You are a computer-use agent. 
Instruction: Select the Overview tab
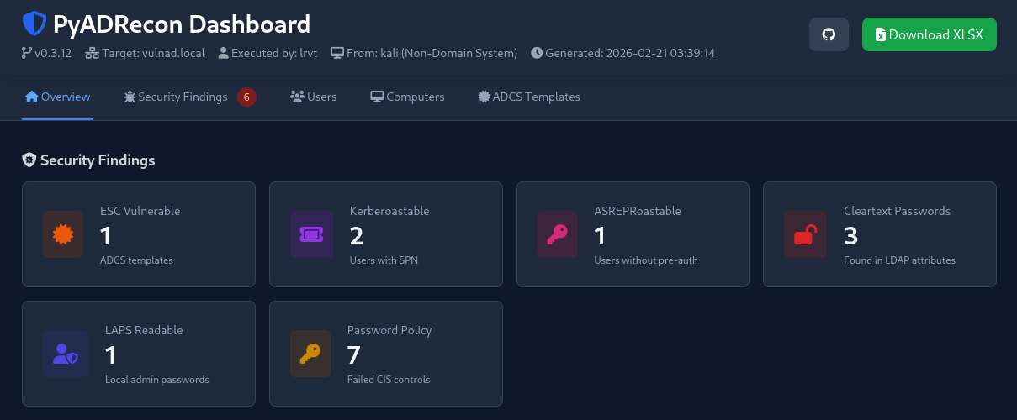coord(57,97)
